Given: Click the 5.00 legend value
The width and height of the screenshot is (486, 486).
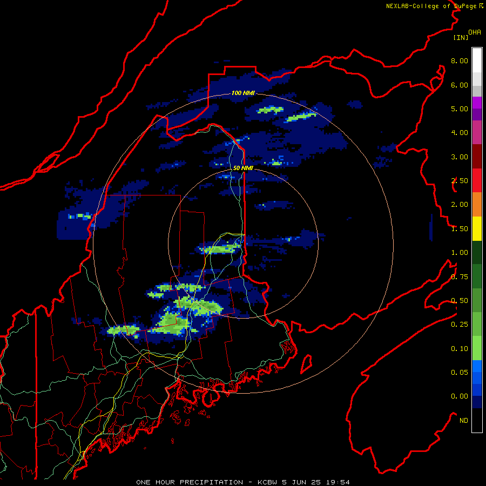Looking at the screenshot, I should (x=460, y=109).
